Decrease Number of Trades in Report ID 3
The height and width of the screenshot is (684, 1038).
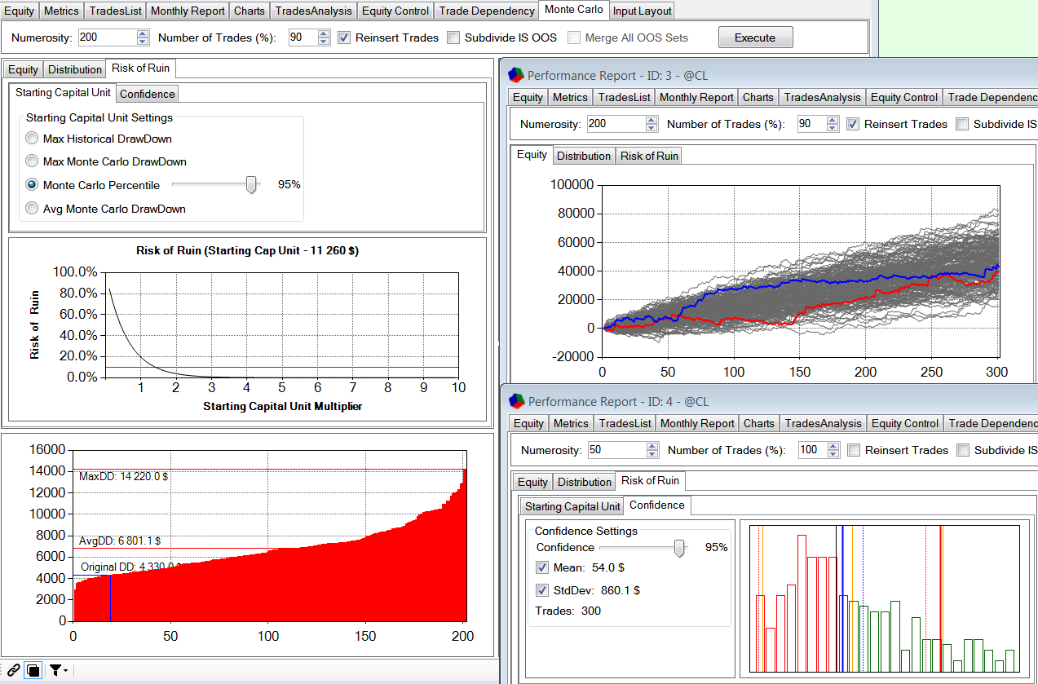point(833,128)
